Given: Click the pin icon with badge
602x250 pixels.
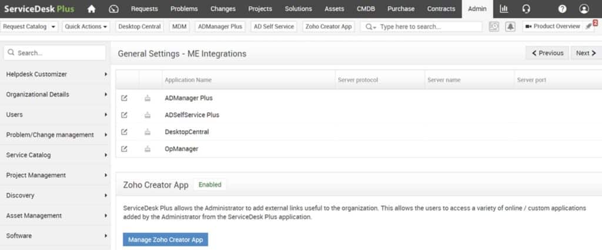Looking at the screenshot, I should tap(589, 26).
